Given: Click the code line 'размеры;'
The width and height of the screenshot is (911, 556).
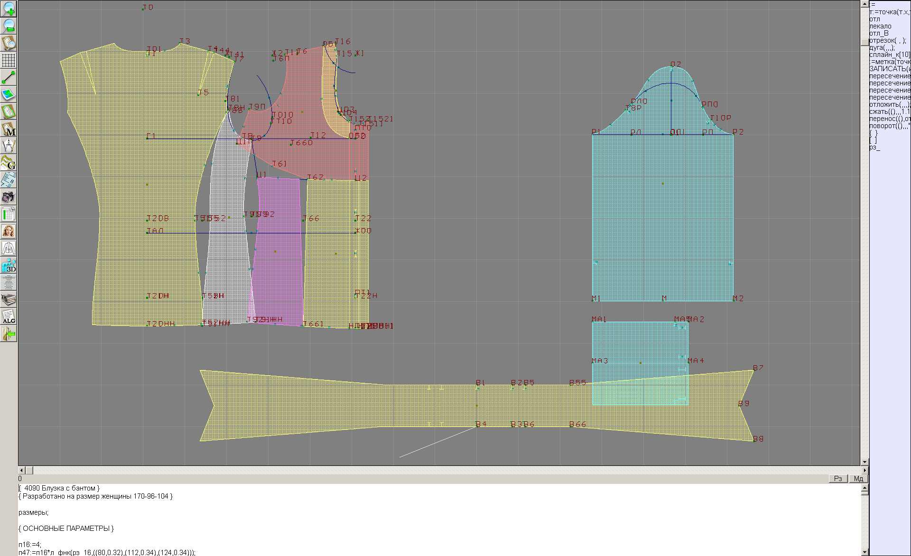Looking at the screenshot, I should (34, 512).
